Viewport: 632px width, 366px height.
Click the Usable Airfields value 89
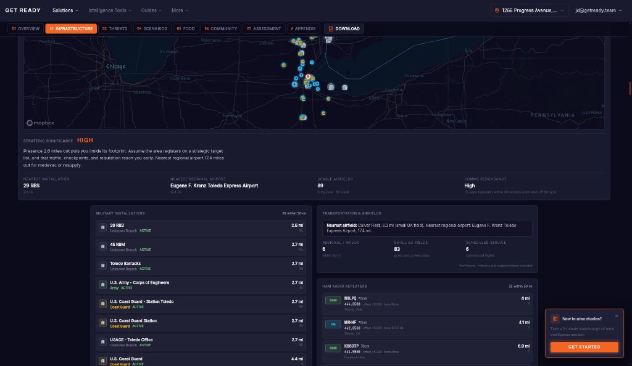coord(320,186)
